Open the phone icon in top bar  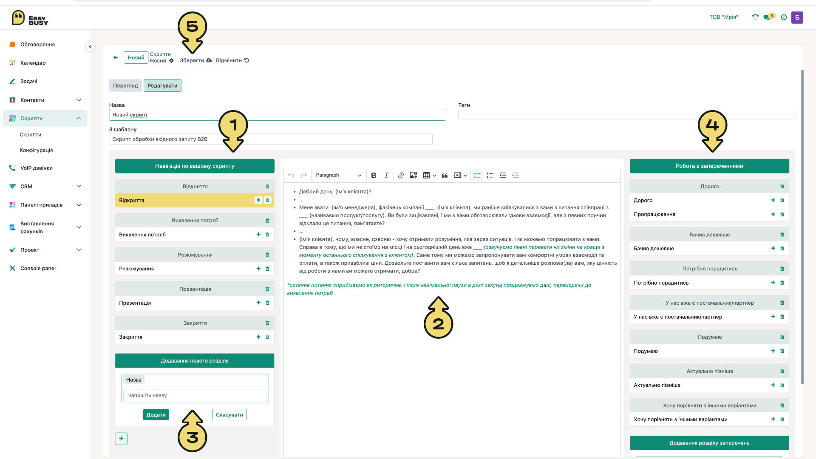coord(755,17)
